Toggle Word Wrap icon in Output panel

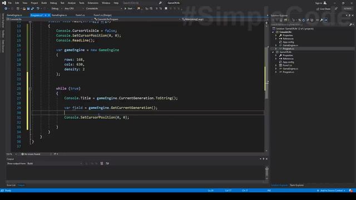pos(107,163)
